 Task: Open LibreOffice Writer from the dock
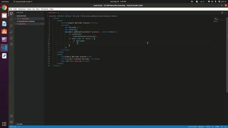[4, 24]
